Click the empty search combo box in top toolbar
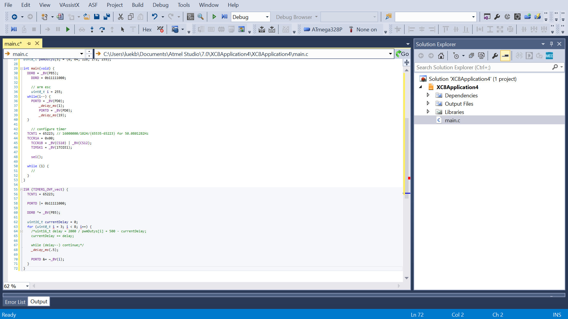The height and width of the screenshot is (319, 568). point(435,17)
